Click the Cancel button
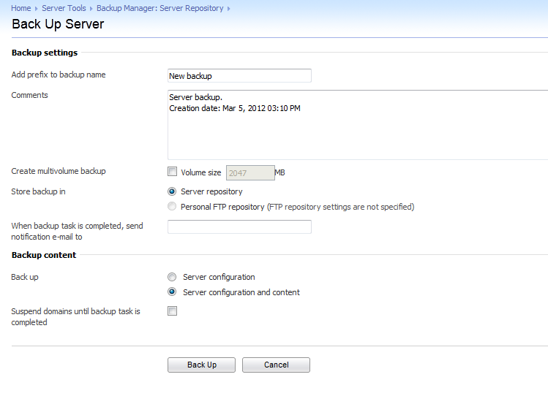 point(276,365)
